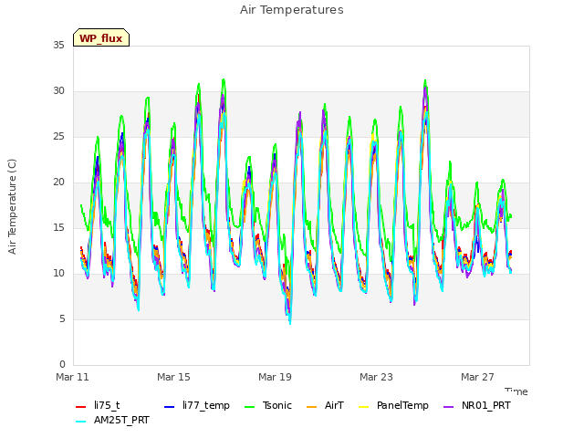Toggle the AirT legend entry
The image size is (584, 438).
click(x=325, y=405)
